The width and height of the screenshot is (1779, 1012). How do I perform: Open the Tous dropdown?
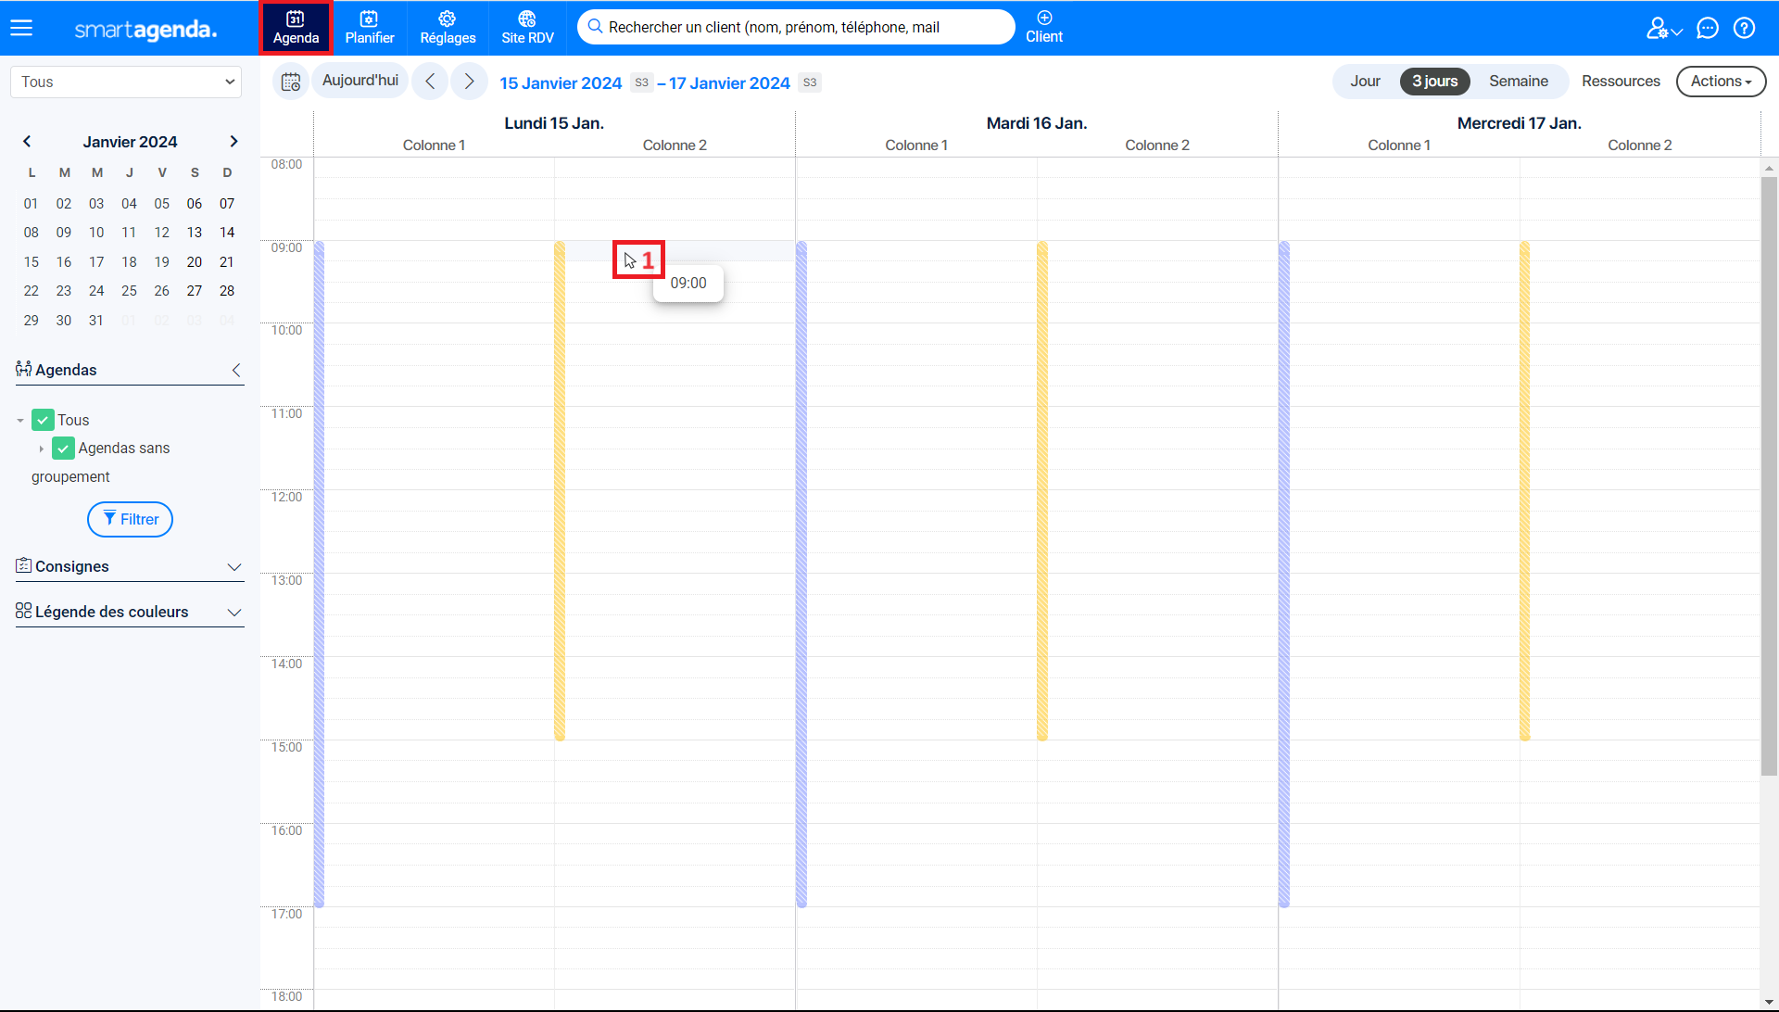pyautogui.click(x=126, y=82)
